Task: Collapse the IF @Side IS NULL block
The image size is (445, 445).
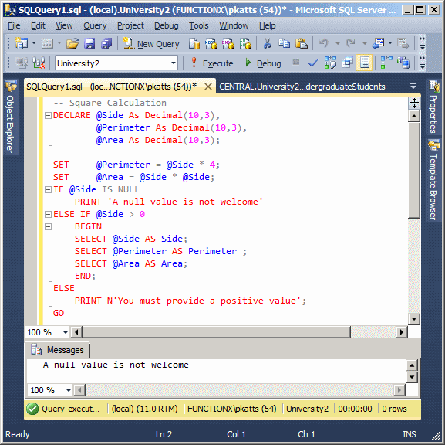Action: 48,189
